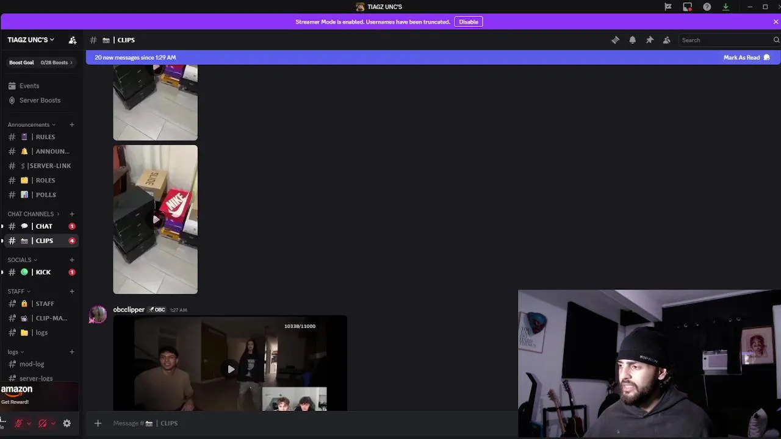Play the Nike shoebox video
Viewport: 781px width, 439px height.
156,220
